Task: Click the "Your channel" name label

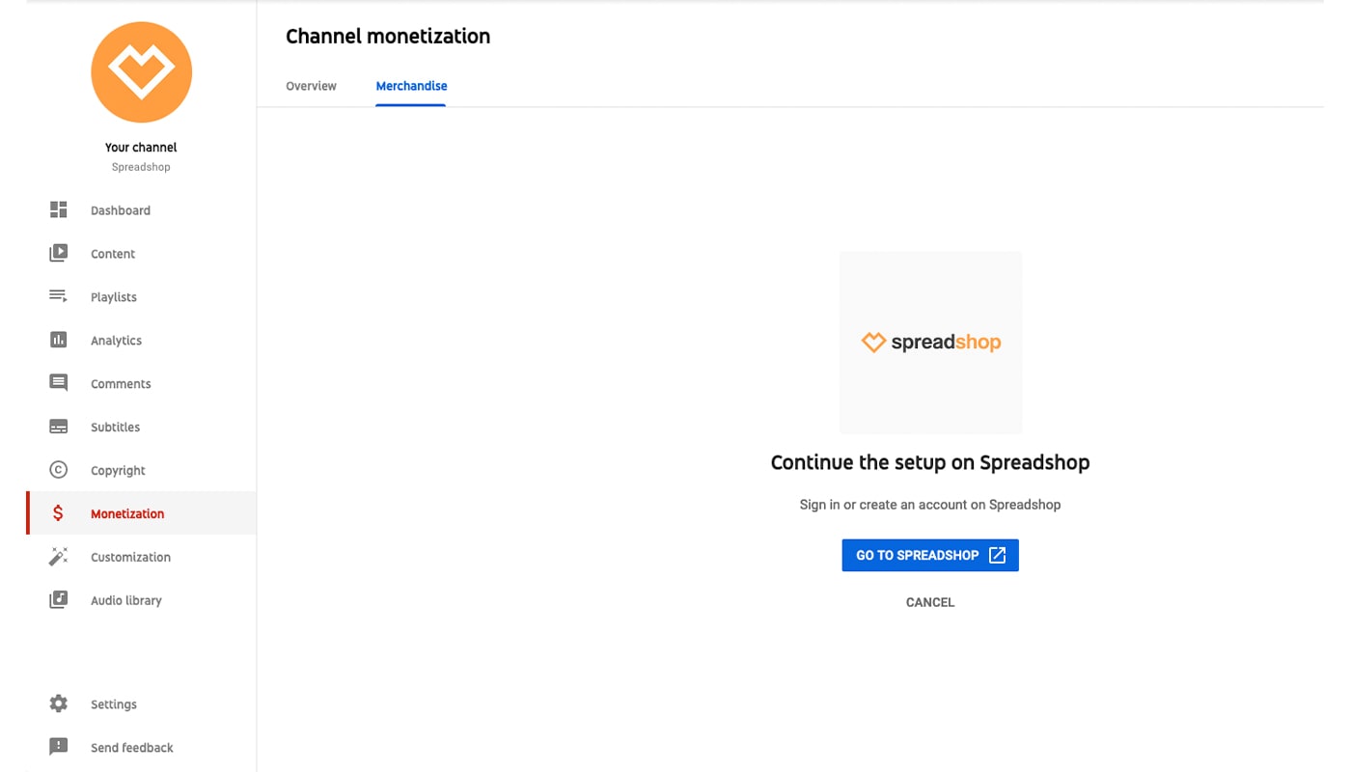Action: (x=141, y=148)
